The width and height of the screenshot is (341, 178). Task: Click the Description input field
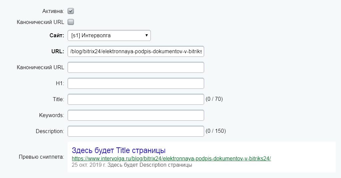click(x=136, y=131)
